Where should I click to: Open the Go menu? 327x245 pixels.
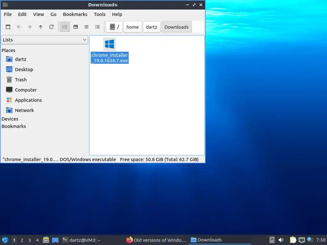point(53,14)
